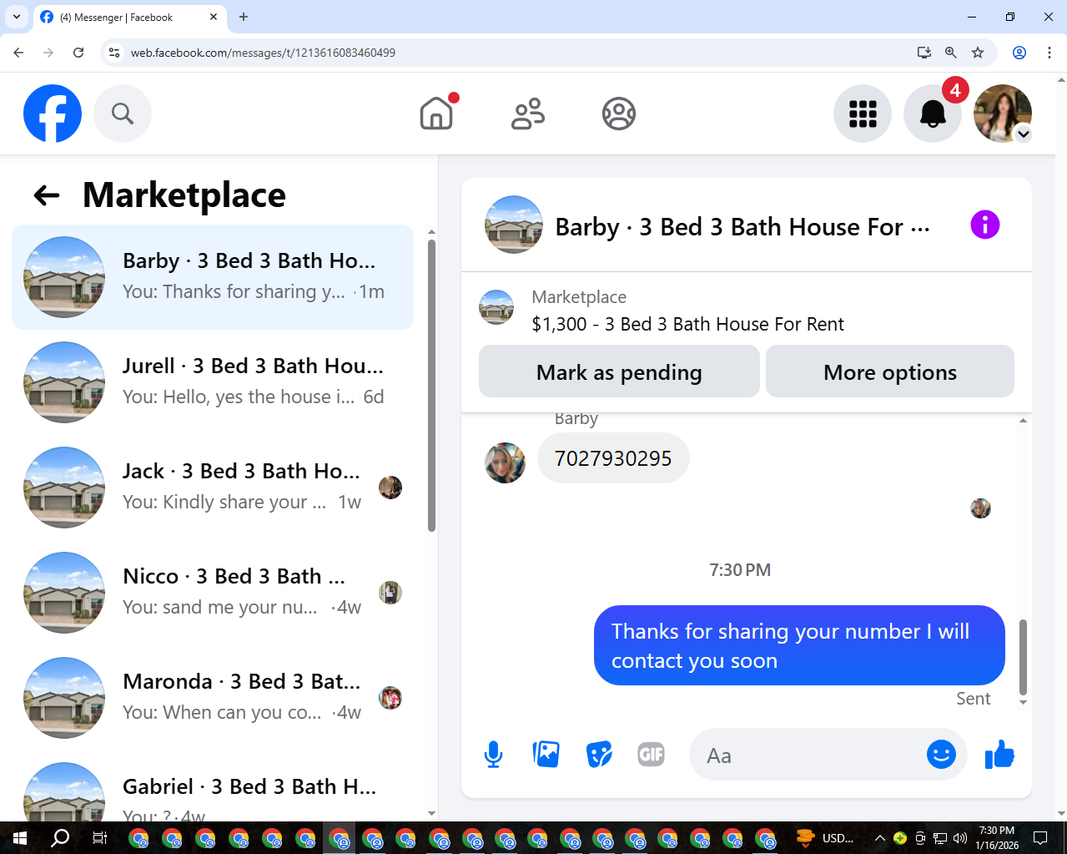Screen dimensions: 1067x854
Task: Open Windows taskbar search
Action: coord(60,838)
